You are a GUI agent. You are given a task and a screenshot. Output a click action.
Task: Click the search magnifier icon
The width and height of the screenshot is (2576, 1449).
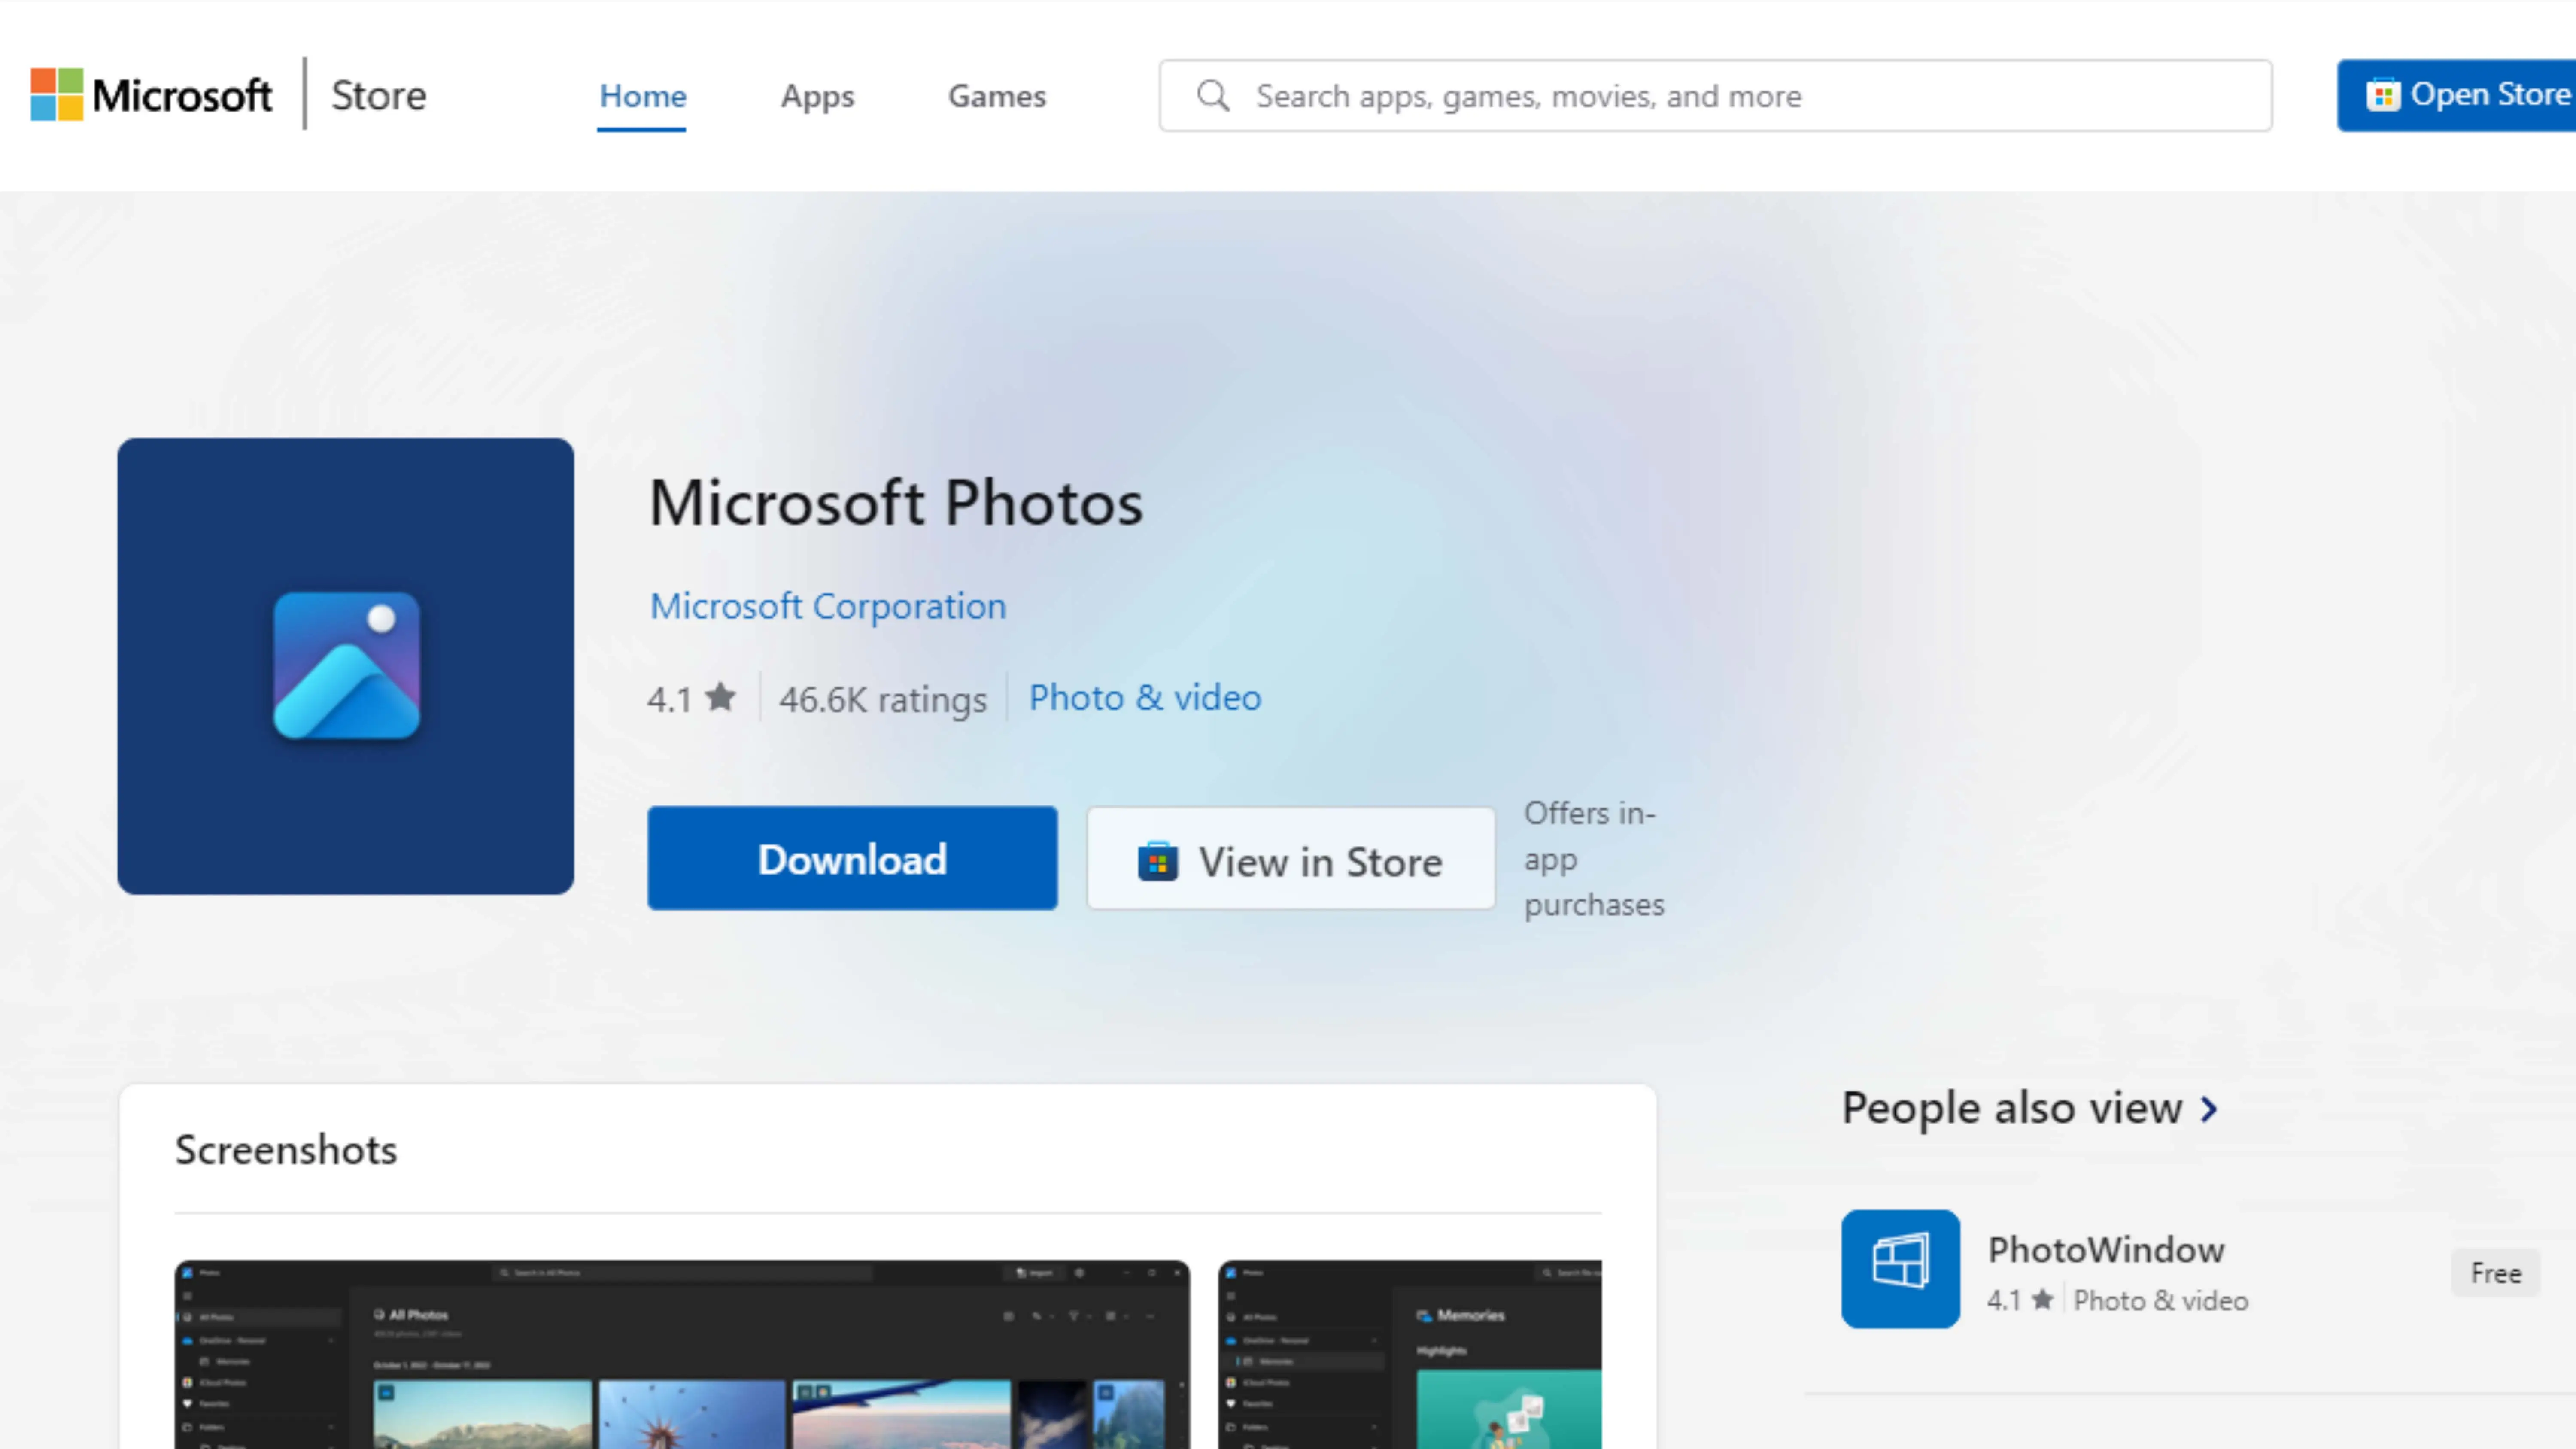click(1213, 96)
